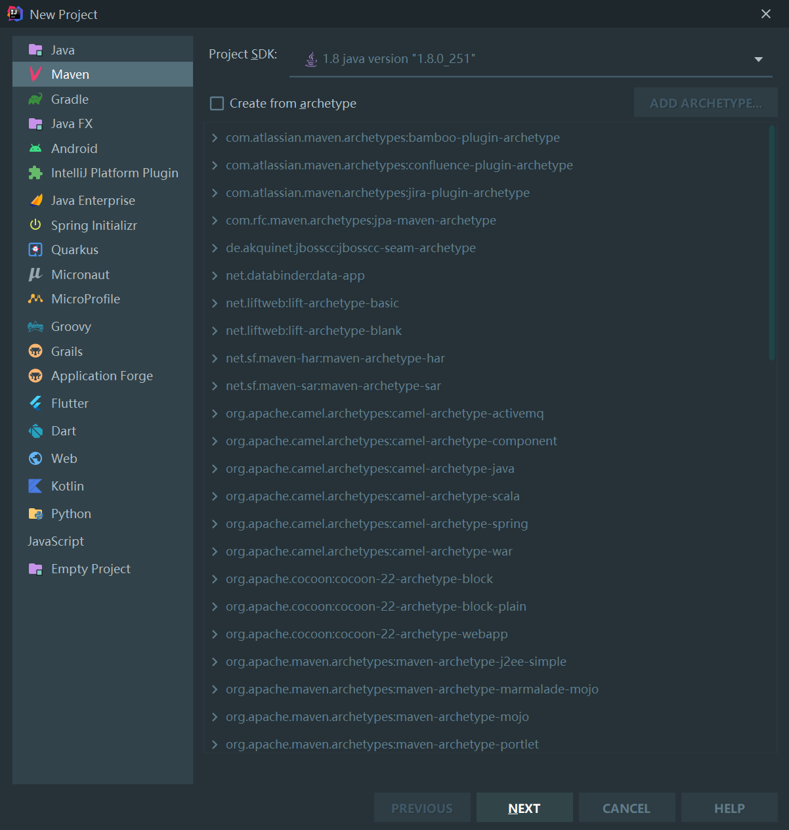
Task: Click the IntelliJ Platform Plugin puzzle icon
Action: pos(35,173)
